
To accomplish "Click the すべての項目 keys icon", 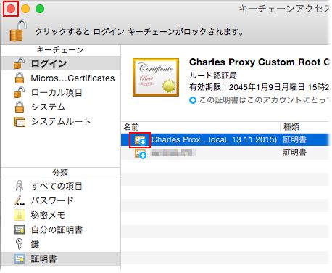I will 20,186.
